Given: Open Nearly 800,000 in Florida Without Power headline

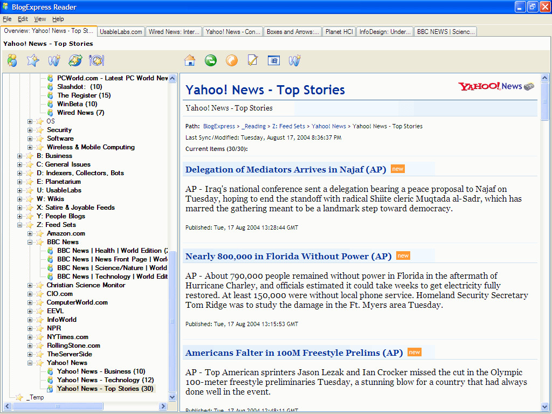Looking at the screenshot, I should 288,256.
